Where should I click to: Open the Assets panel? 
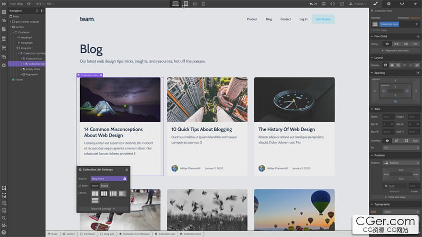pos(4,56)
